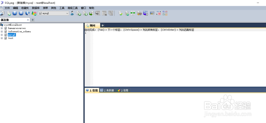
Task: Click the execute query play icon
Action: (x=15, y=13)
